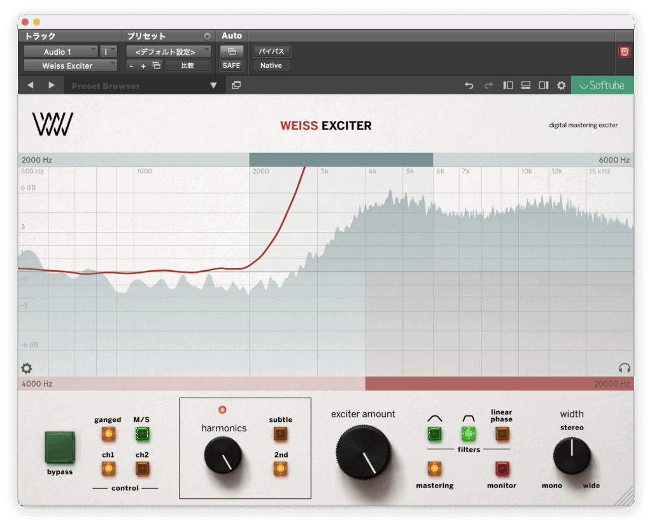652x527 pixels.
Task: Click the Auto automation enable icon
Action: 232,51
